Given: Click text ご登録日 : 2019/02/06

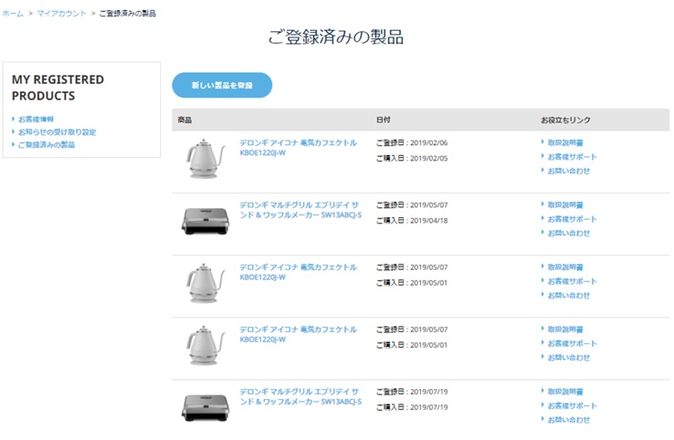Looking at the screenshot, I should click(412, 142).
